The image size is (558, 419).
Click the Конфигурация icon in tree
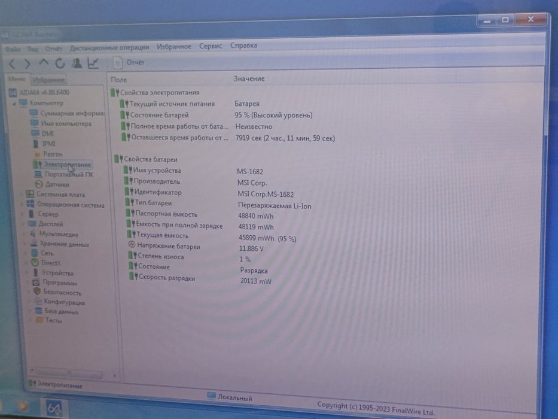tap(38, 302)
